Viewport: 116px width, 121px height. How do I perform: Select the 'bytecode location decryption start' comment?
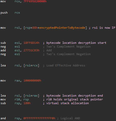click(76, 43)
